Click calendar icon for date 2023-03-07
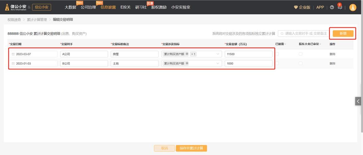363x155 pixels. (x=13, y=54)
